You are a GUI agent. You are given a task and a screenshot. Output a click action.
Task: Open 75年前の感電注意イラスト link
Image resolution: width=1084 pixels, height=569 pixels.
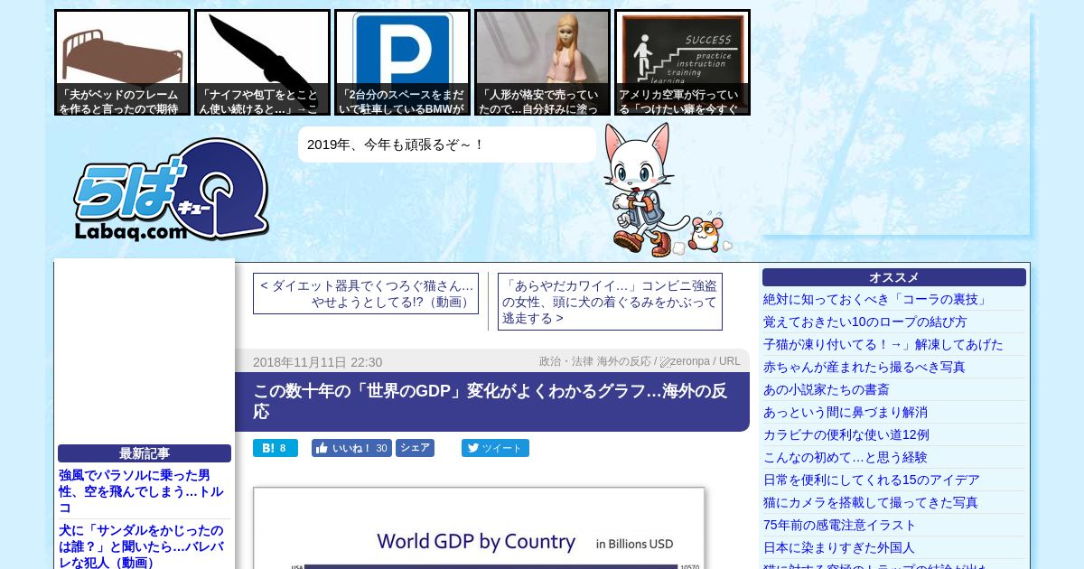[x=839, y=525]
